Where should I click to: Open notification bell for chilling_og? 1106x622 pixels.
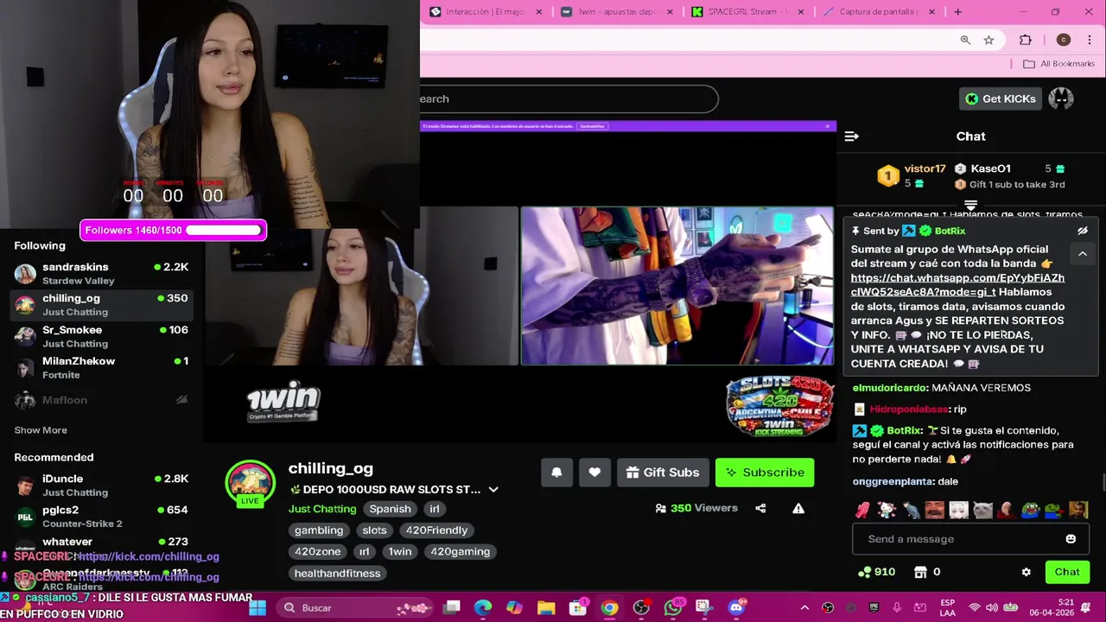tap(556, 473)
